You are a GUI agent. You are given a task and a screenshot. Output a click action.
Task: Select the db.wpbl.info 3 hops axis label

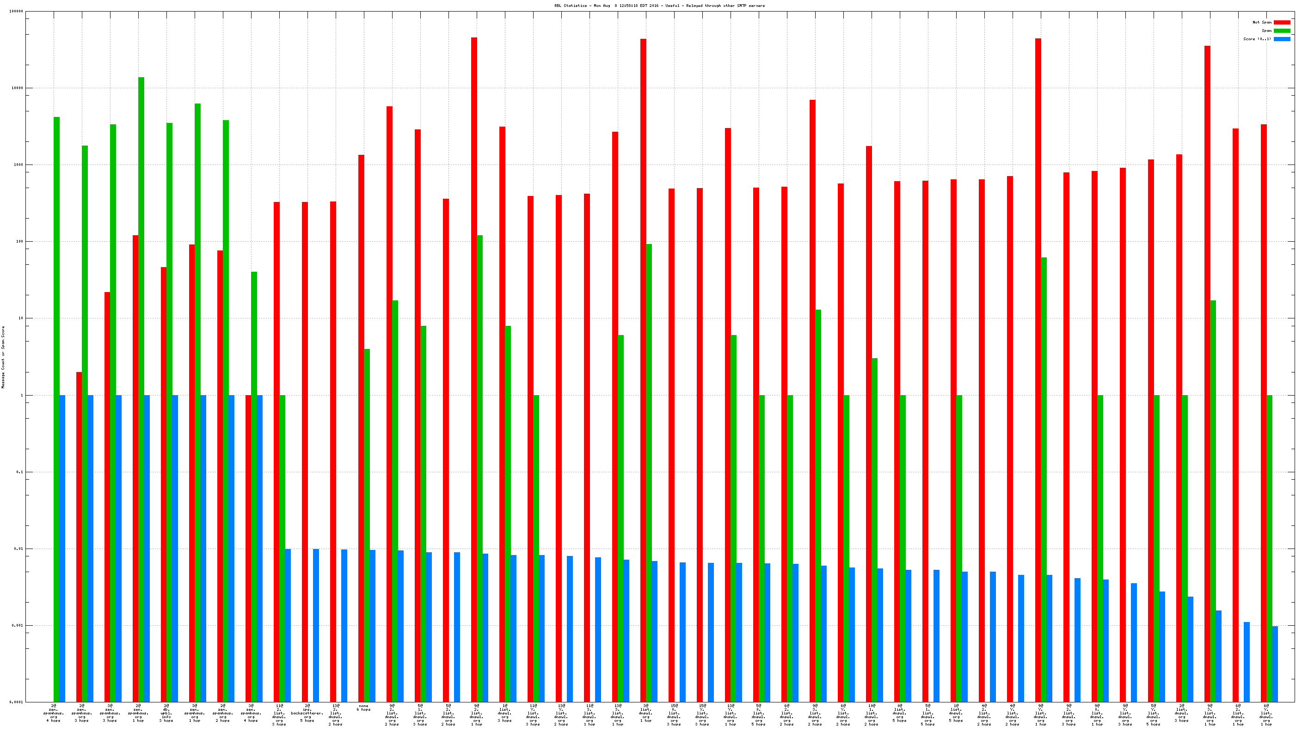[166, 713]
